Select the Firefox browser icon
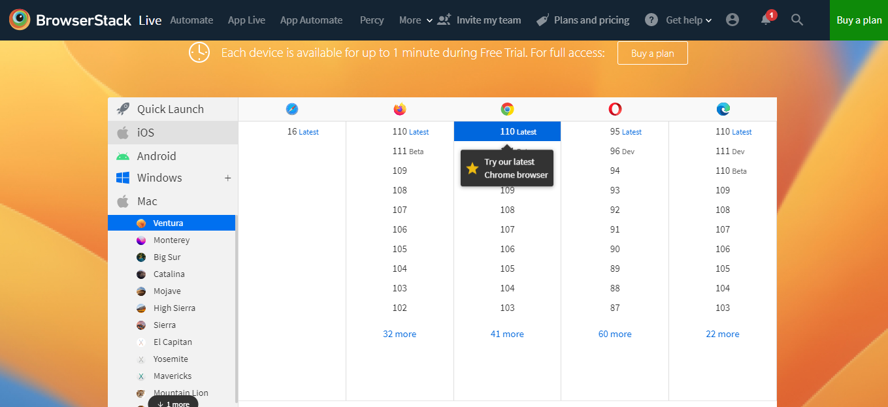This screenshot has width=888, height=407. tap(400, 109)
